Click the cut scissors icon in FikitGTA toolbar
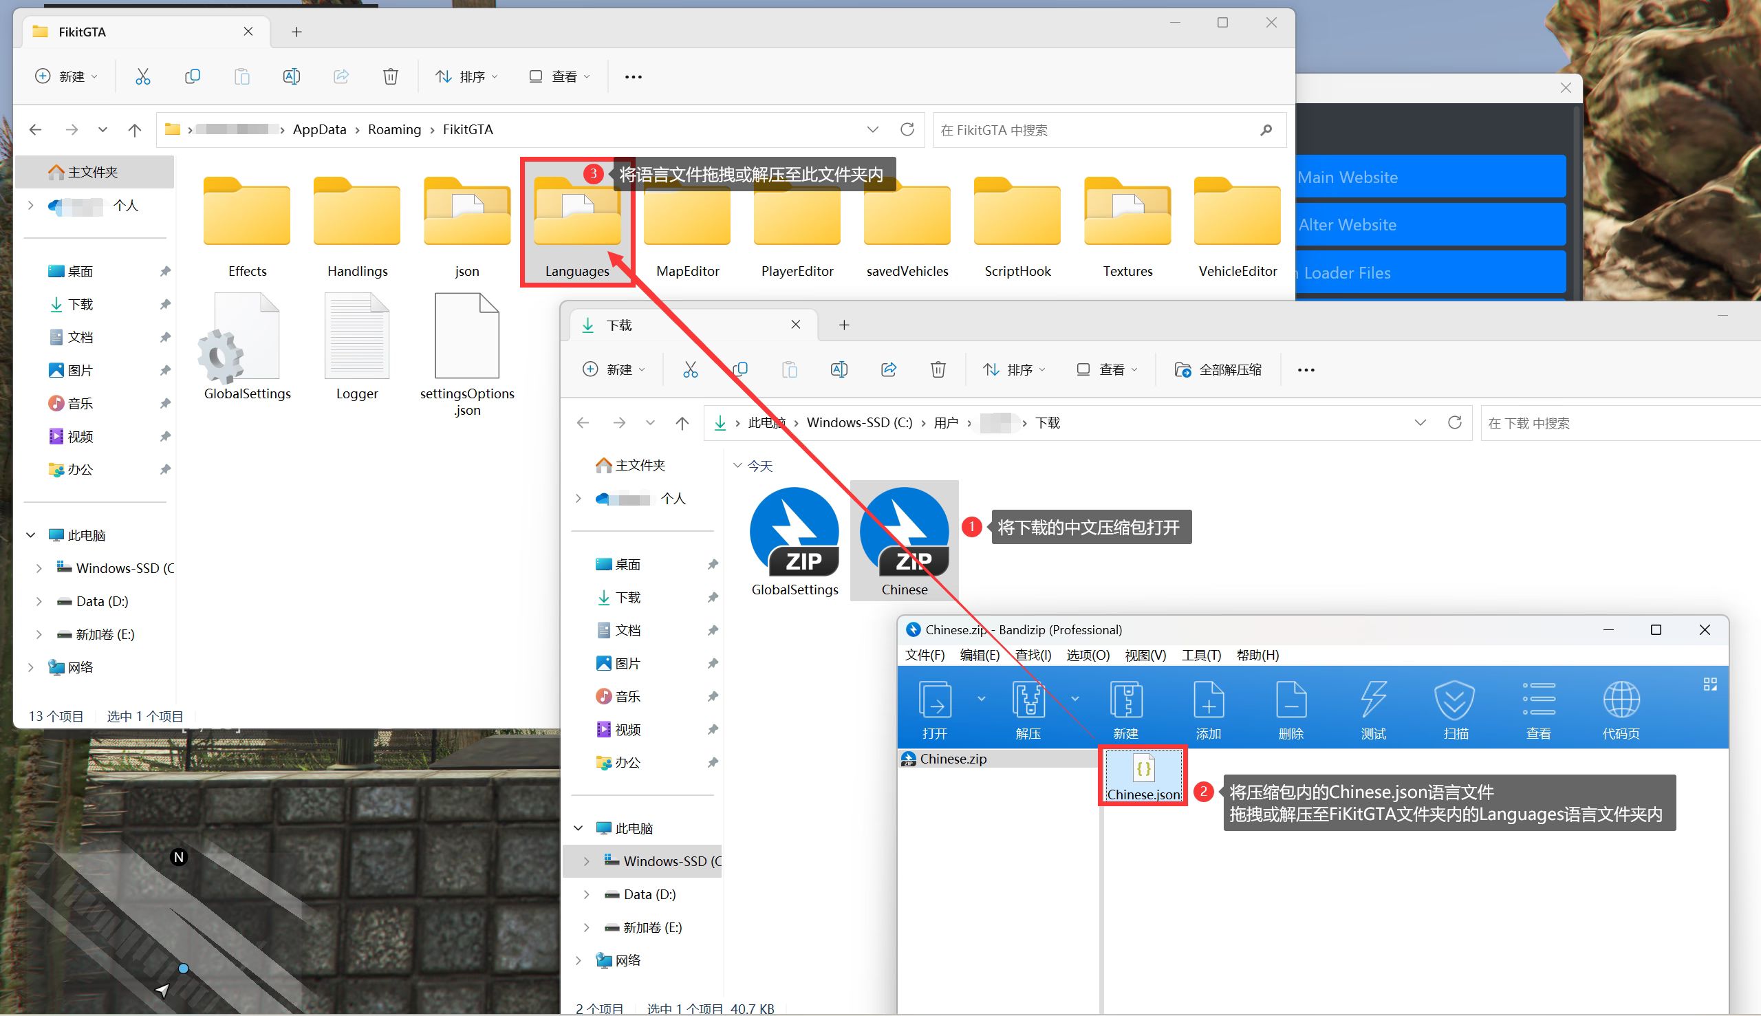Screen dimensions: 1761x1016 click(x=143, y=77)
